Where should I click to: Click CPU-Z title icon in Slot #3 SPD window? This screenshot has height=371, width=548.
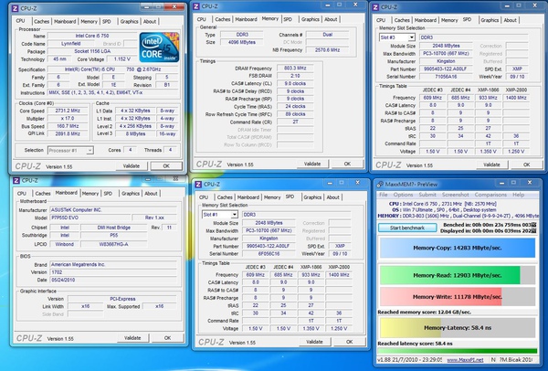[x=375, y=7]
